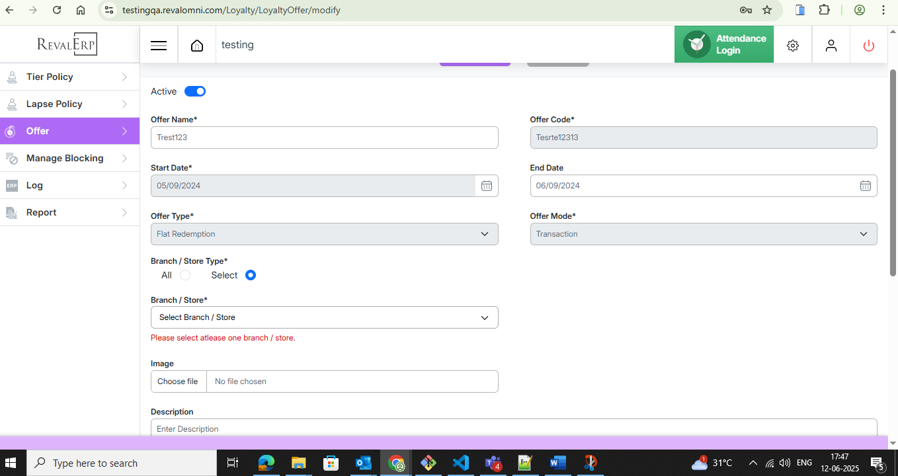The image size is (898, 476).
Task: Click the page vertical scrollbar
Action: 892,172
